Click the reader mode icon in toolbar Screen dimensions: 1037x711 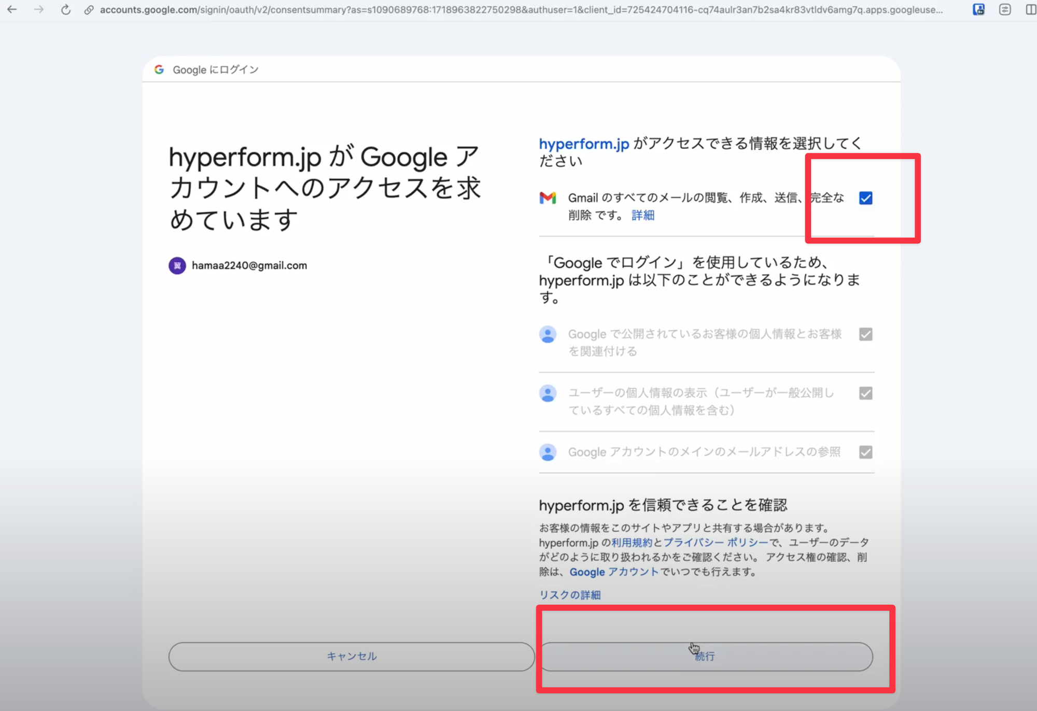1005,9
